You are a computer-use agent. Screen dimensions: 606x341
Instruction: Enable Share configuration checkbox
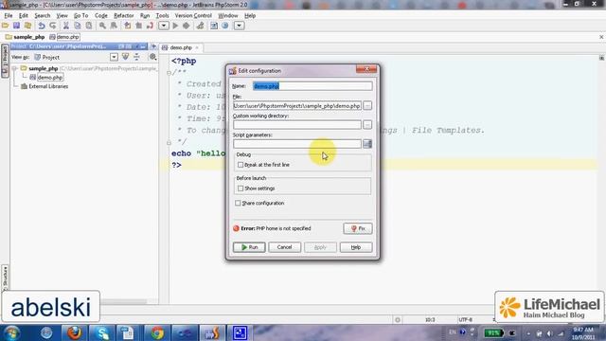238,203
